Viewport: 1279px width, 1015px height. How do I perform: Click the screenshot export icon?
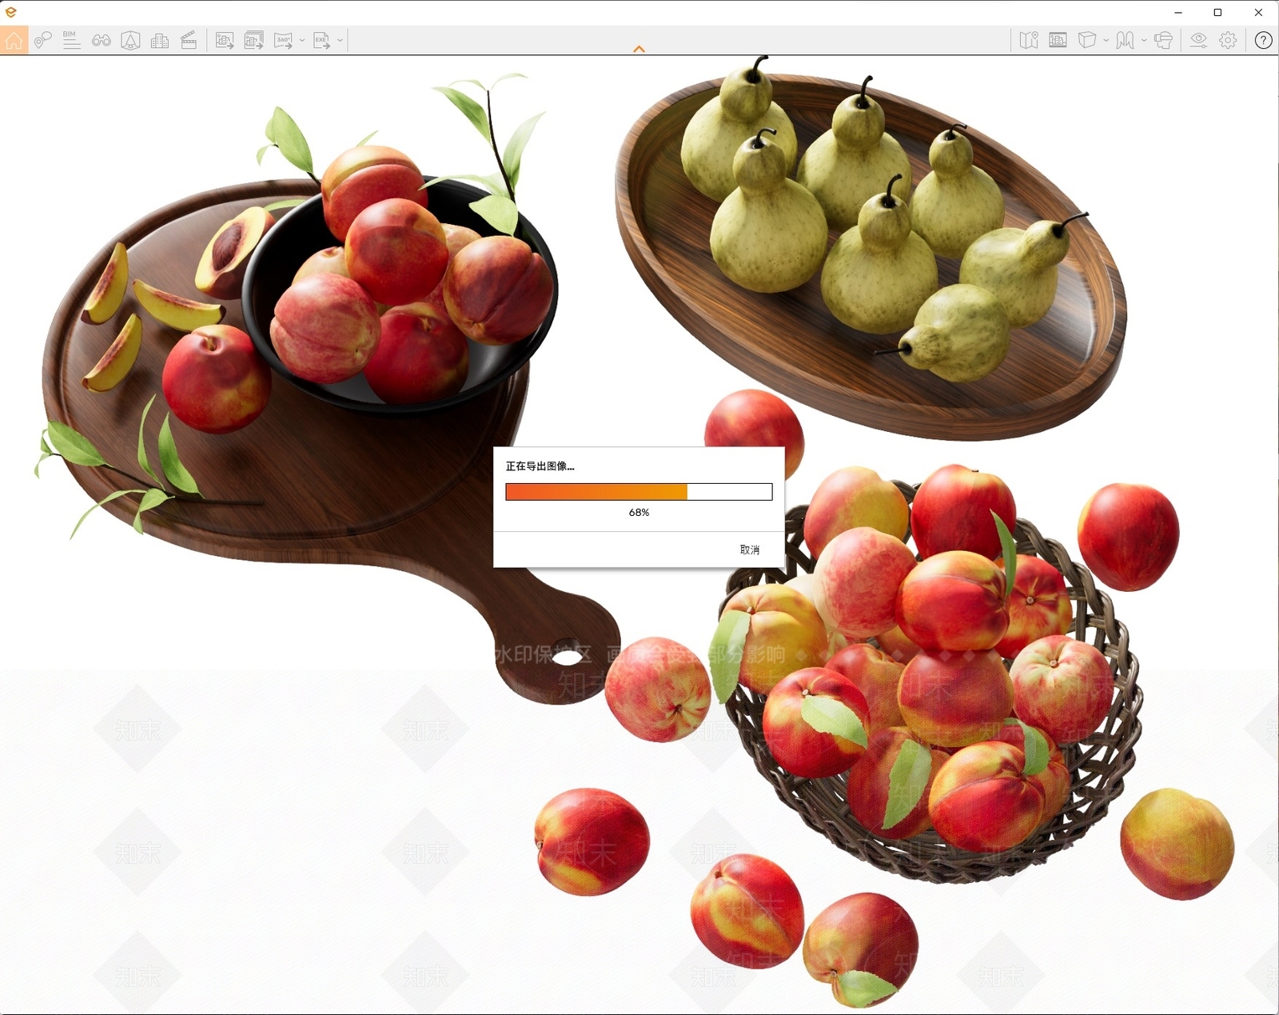(x=225, y=40)
